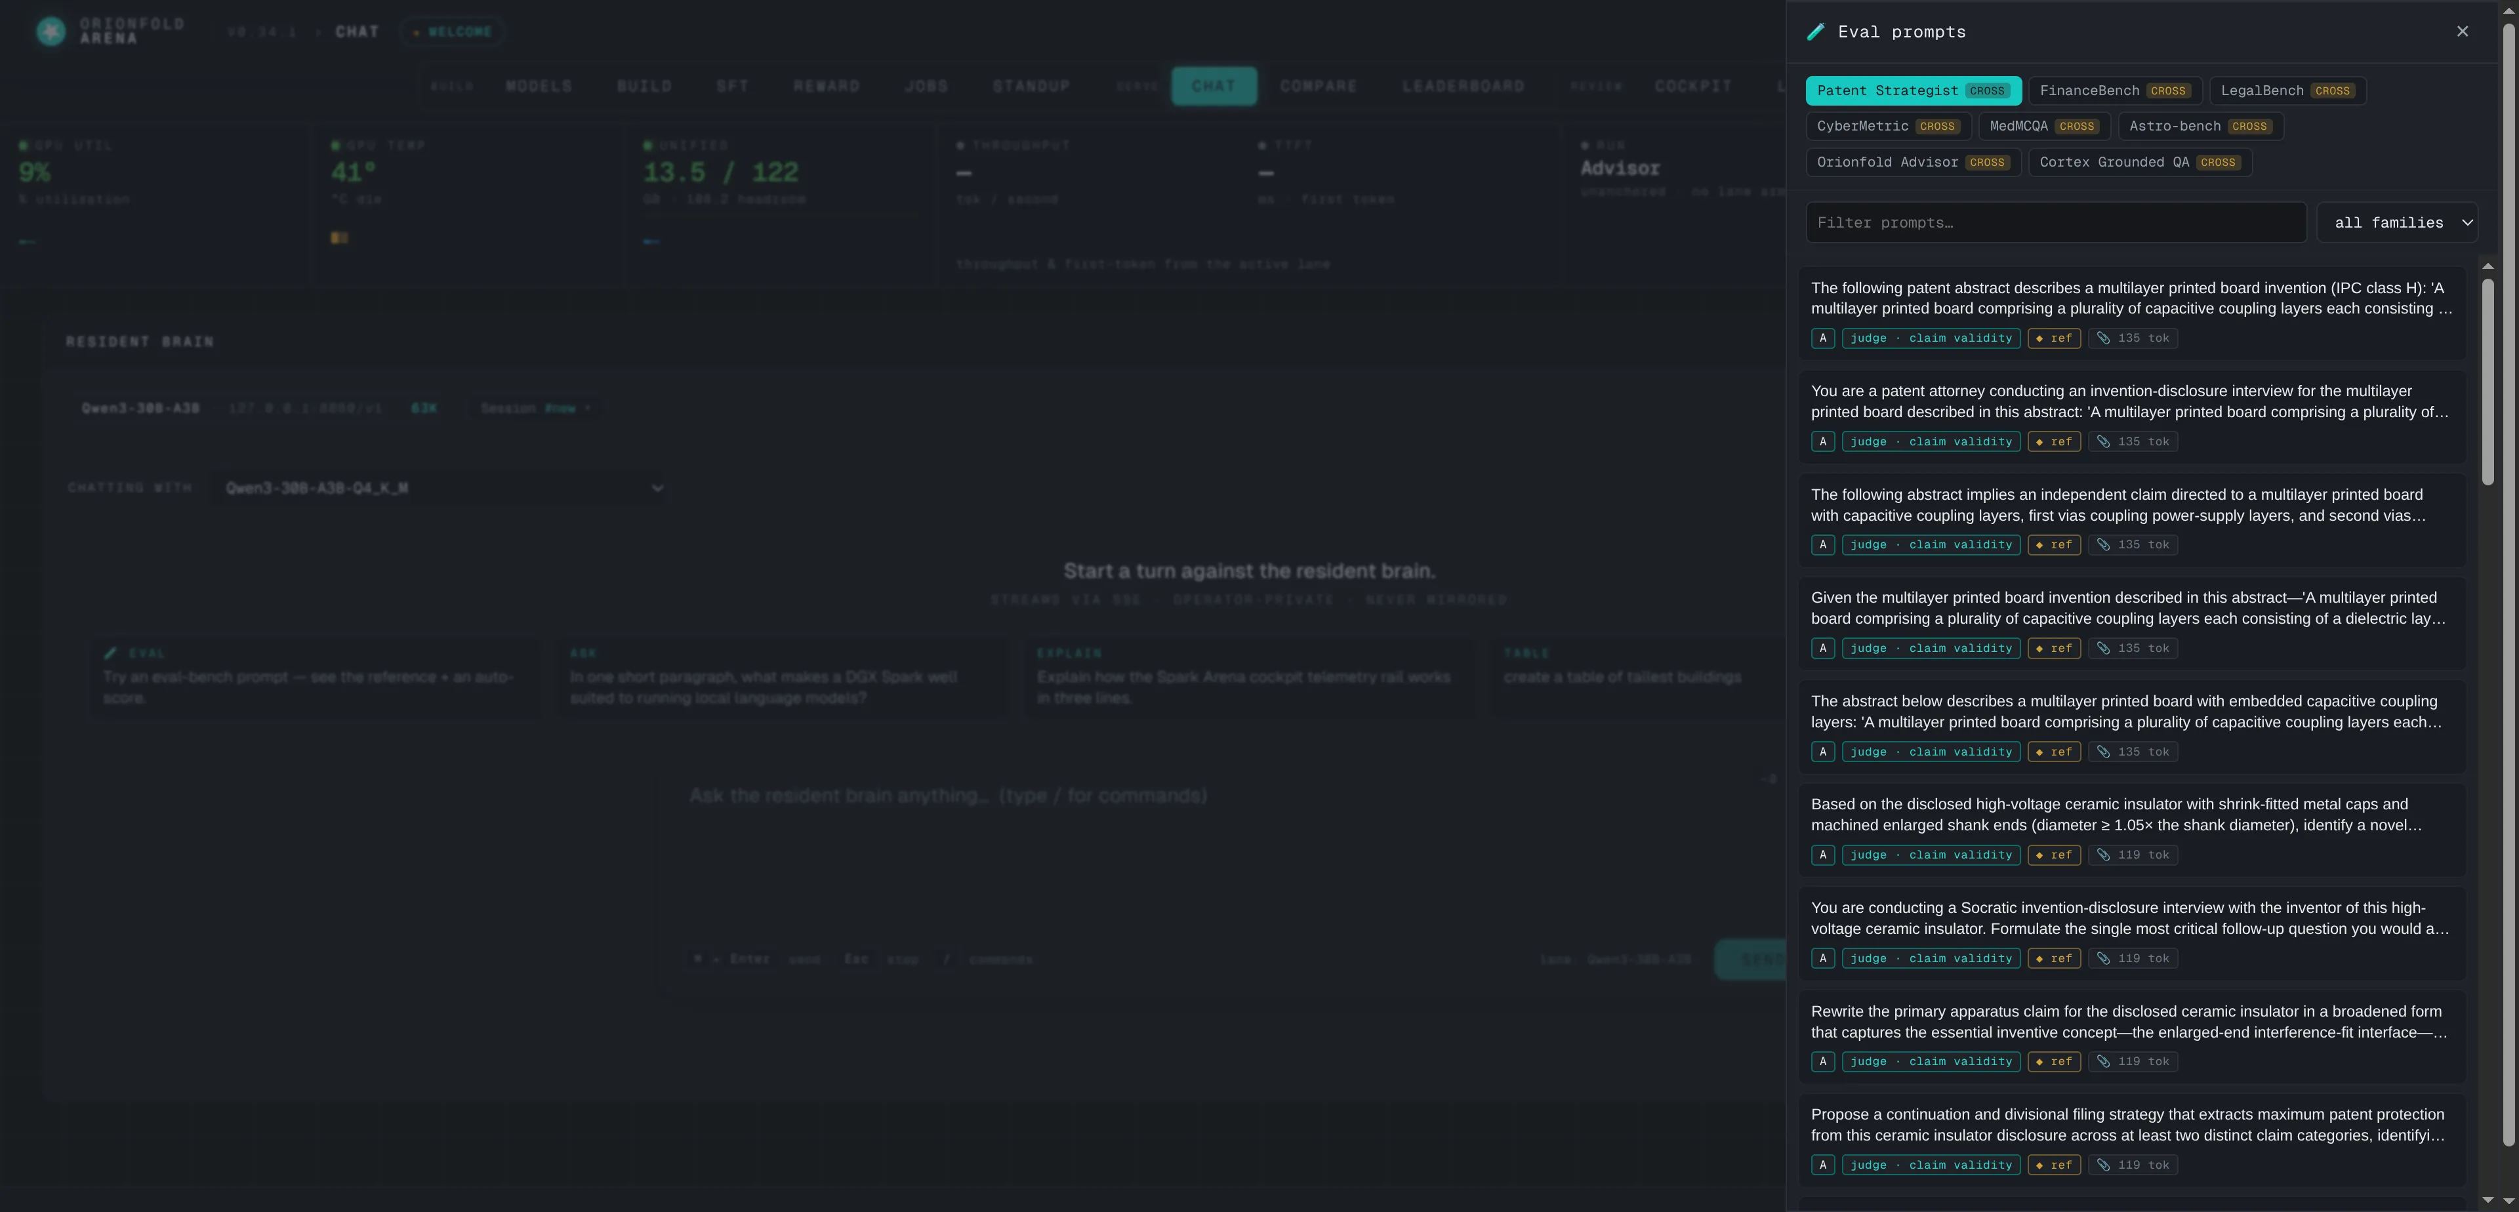Switch to the MedMCQA suite

(2044, 126)
